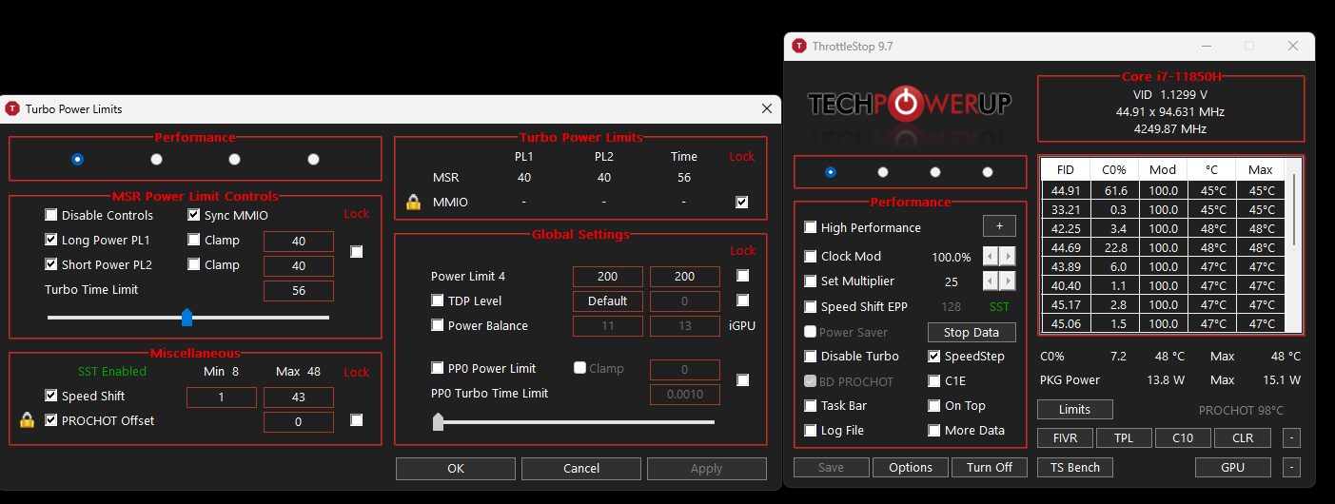The width and height of the screenshot is (1335, 504).
Task: Click the PP0 Turbo Time Limit slider handle
Action: click(x=438, y=421)
